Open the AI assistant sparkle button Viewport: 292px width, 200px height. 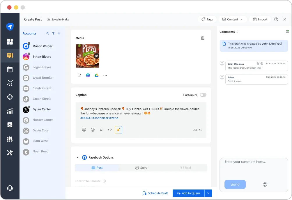pos(118,130)
